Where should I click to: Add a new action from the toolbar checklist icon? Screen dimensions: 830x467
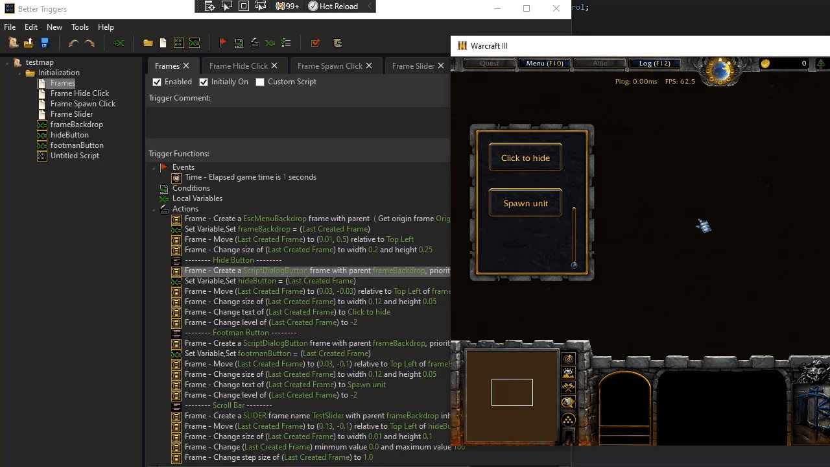(x=286, y=43)
